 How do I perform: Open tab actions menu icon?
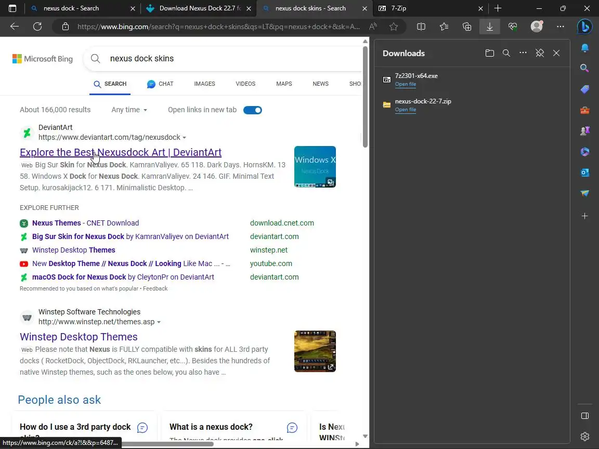pos(12,8)
